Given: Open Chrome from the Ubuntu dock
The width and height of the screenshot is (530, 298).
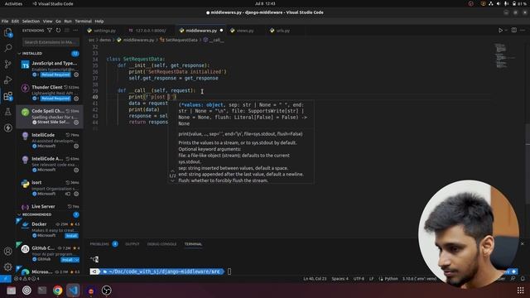Looking at the screenshot, I should (57, 291).
